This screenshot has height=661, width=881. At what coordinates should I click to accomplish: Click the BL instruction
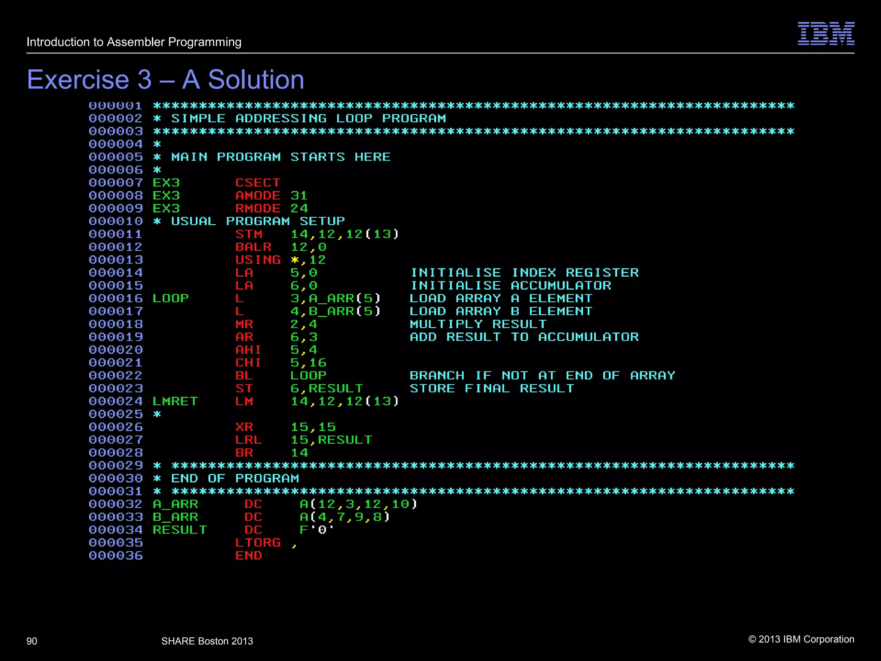(244, 376)
